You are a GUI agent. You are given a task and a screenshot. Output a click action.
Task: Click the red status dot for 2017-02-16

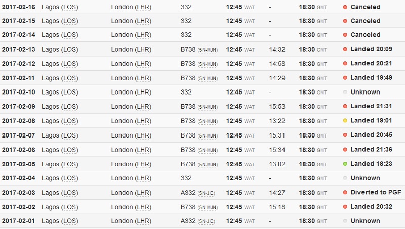(345, 7)
